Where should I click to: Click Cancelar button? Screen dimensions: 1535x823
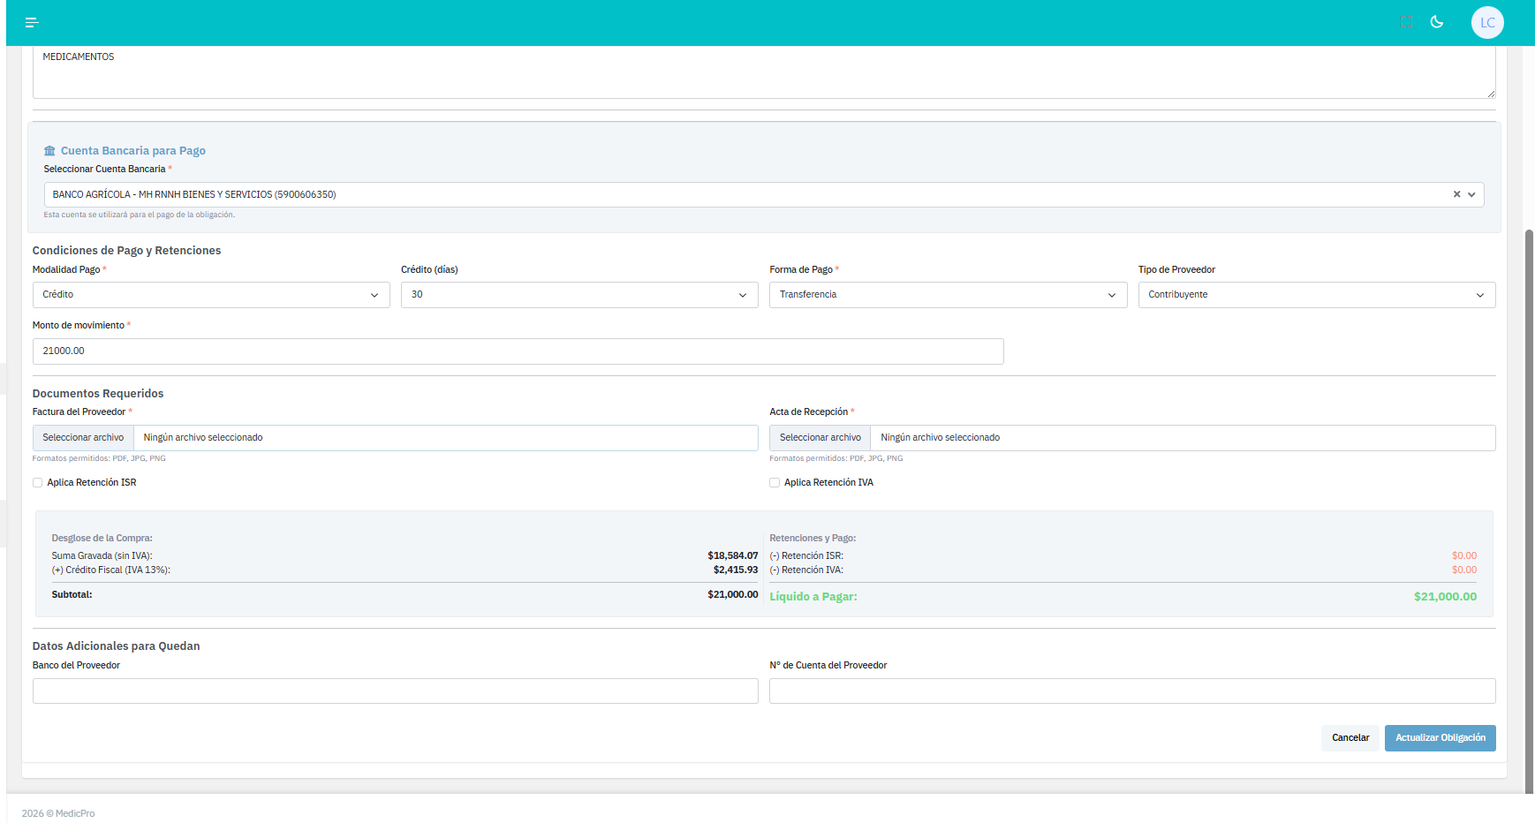[1350, 738]
